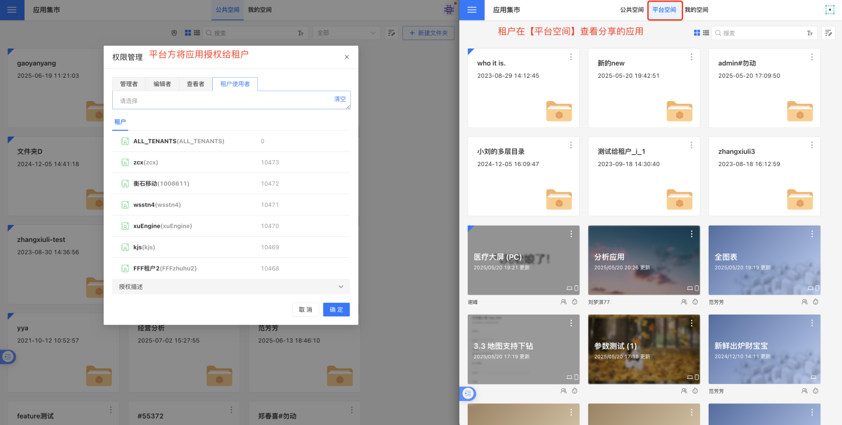This screenshot has width=842, height=425.
Task: Open the 全部 filter dropdown
Action: click(346, 33)
